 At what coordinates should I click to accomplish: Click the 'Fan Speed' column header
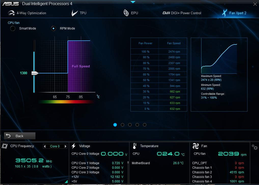[x=174, y=43]
